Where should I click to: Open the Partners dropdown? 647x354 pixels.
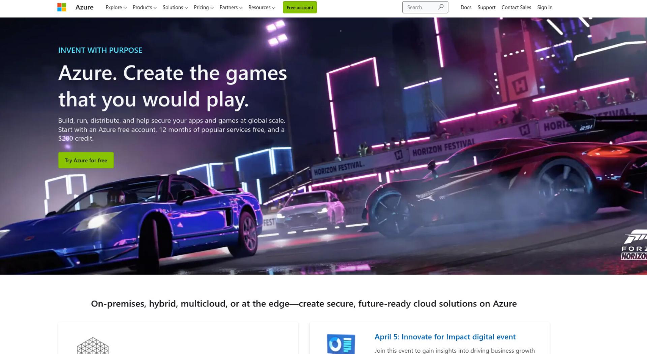click(x=231, y=7)
